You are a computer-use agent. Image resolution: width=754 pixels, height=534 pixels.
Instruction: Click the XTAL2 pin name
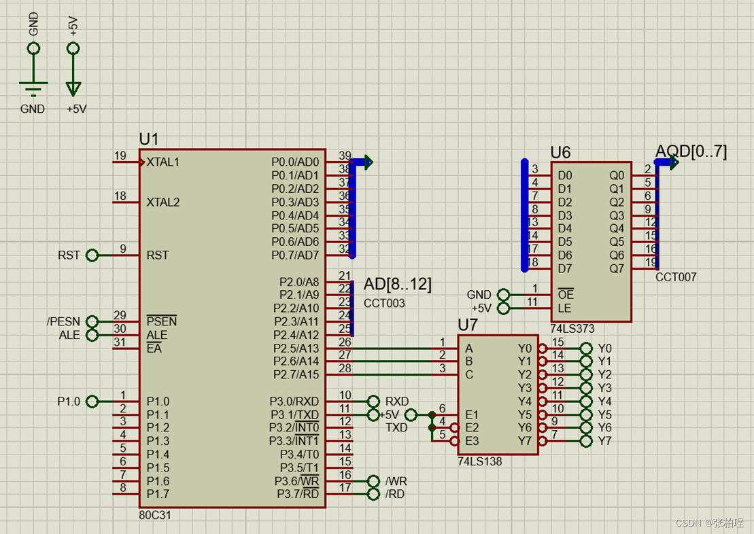pos(162,202)
